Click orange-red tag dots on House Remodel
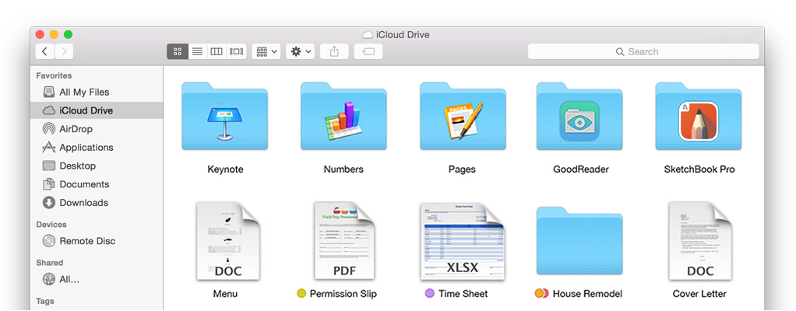The height and width of the screenshot is (311, 796). point(541,293)
